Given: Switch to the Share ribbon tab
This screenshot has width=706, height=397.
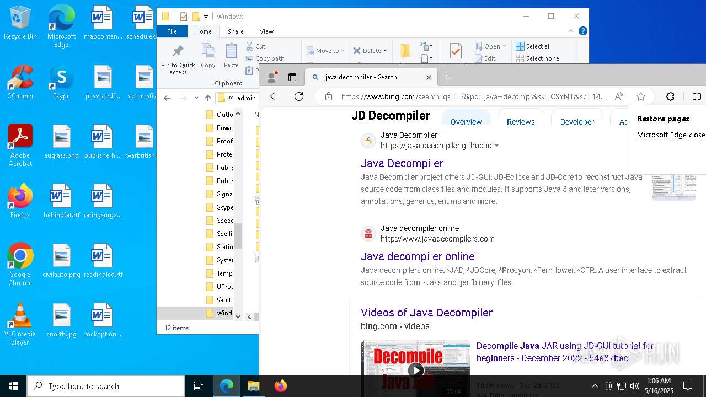Looking at the screenshot, I should pos(236,31).
